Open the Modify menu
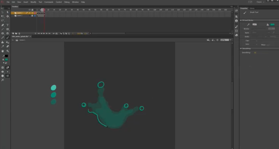This screenshot has height=149, width=279. (x=33, y=2)
